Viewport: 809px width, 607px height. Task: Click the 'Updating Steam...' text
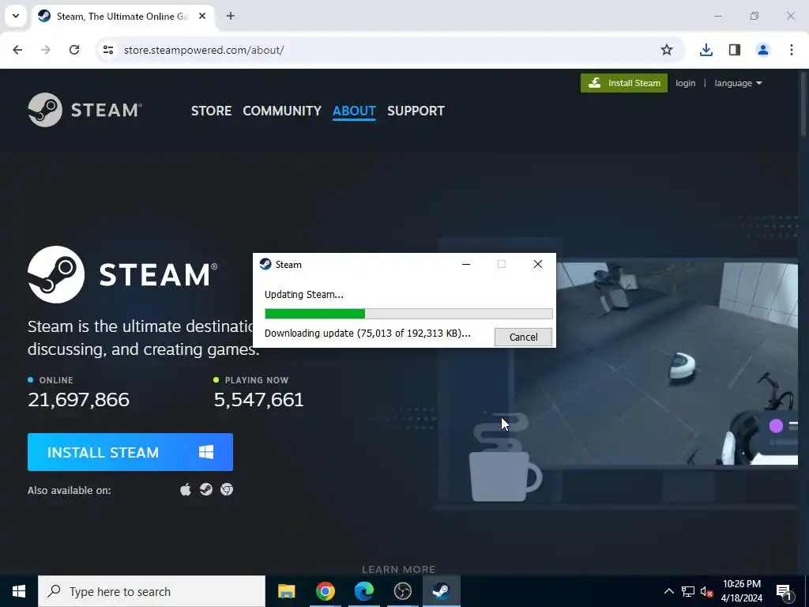(304, 295)
